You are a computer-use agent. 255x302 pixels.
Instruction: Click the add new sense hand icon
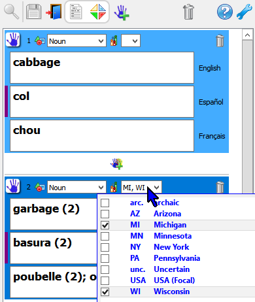pyautogui.click(x=122, y=12)
